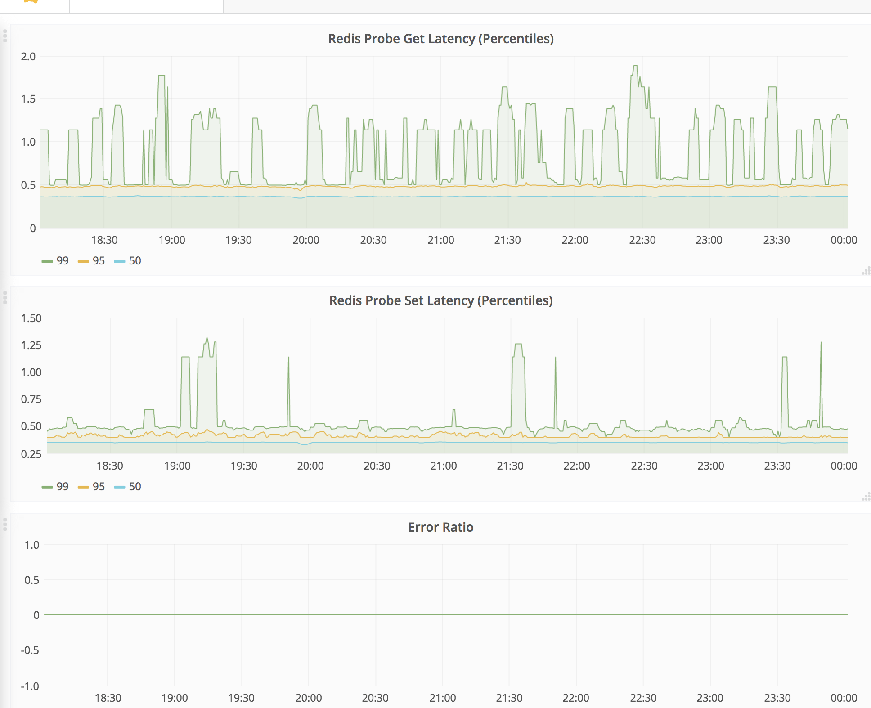Open Error Ratio panel title menu
Image resolution: width=871 pixels, height=708 pixels.
point(440,527)
